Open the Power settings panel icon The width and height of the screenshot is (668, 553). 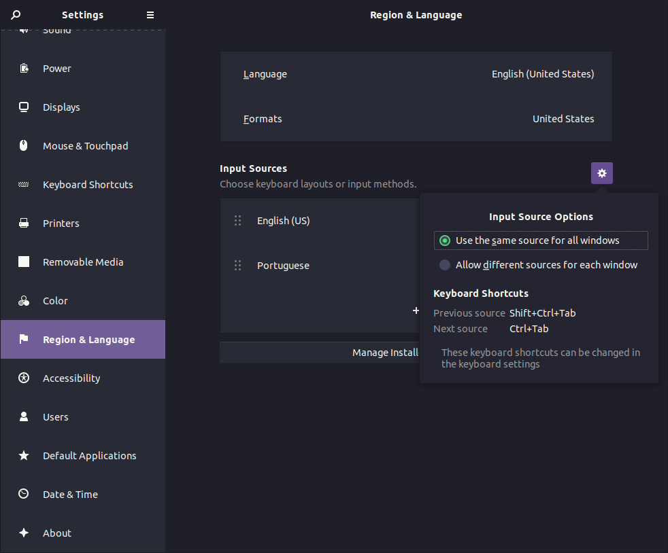[23, 68]
